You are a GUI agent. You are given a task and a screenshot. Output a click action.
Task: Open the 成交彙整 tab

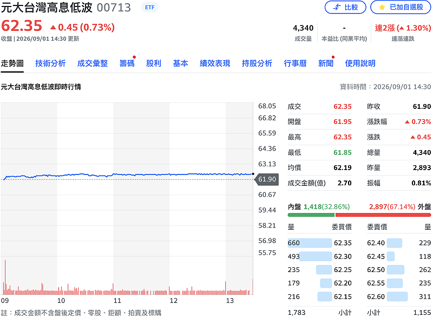click(x=92, y=63)
